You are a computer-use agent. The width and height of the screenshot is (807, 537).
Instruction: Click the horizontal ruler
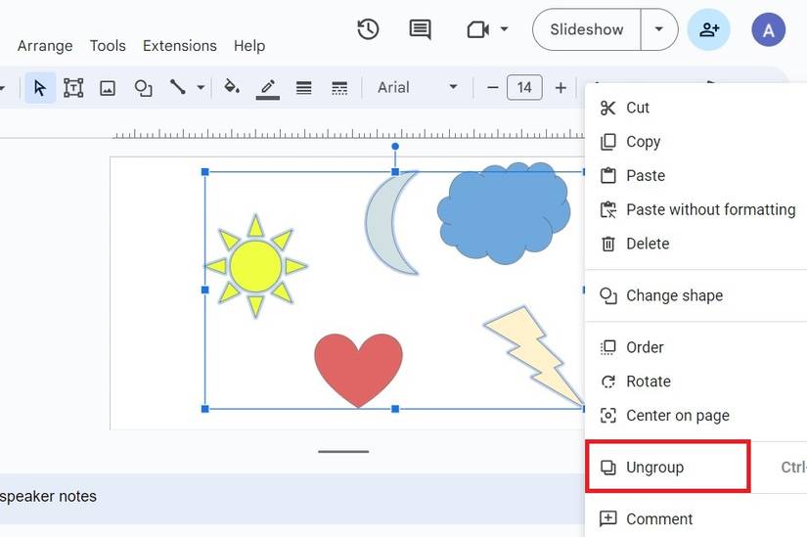pos(348,134)
